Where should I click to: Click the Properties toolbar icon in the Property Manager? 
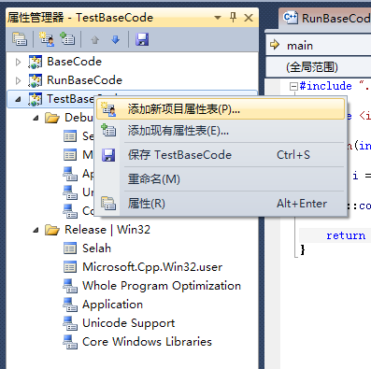click(20, 39)
